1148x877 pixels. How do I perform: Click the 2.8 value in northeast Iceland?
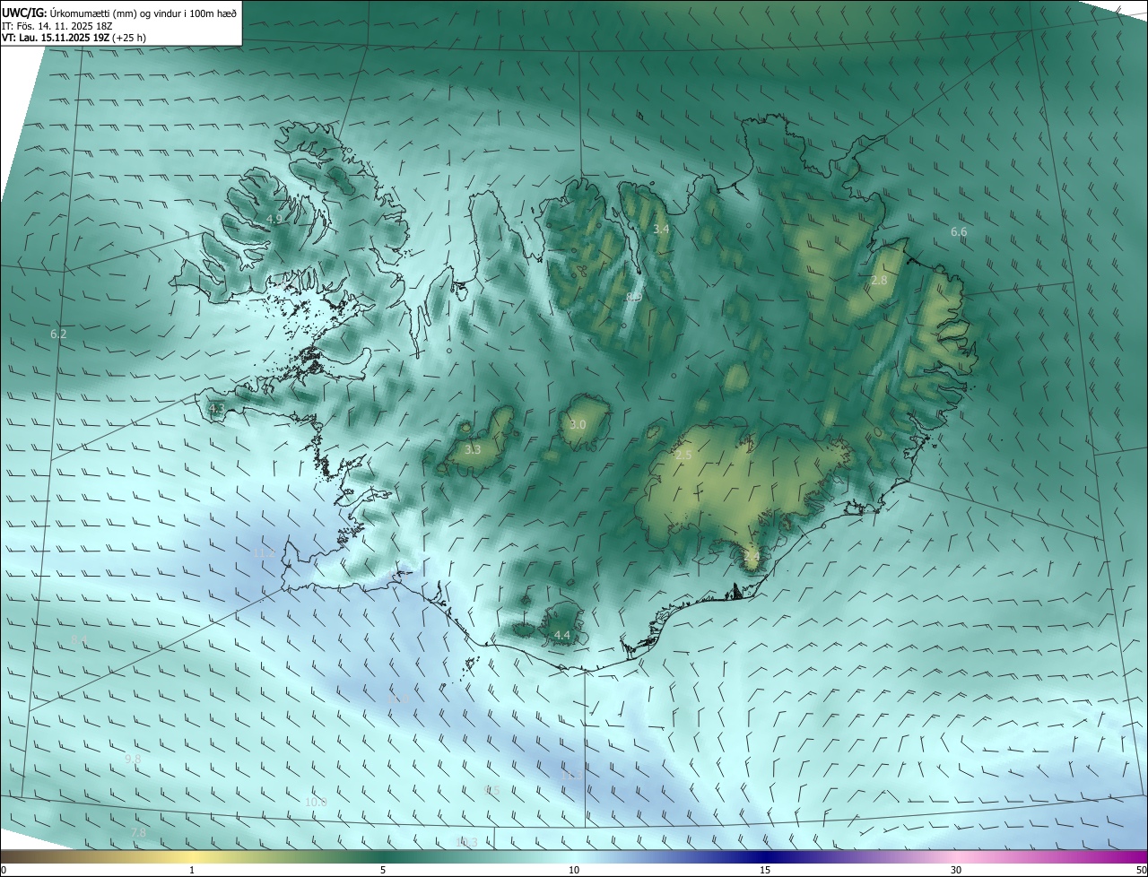point(879,280)
